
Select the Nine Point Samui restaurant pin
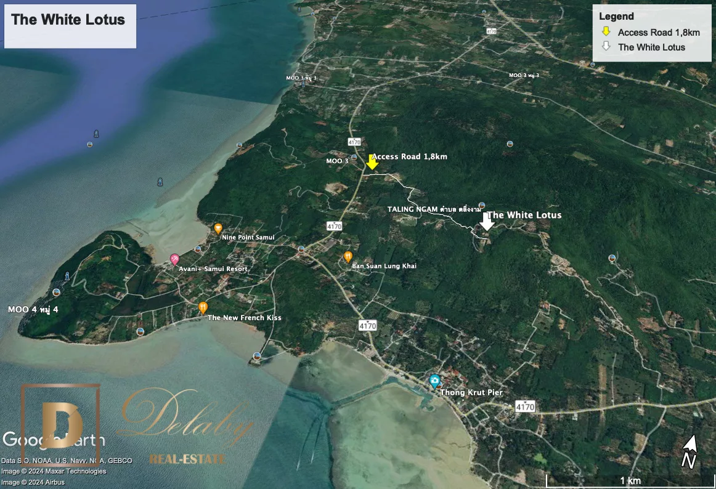pos(218,228)
